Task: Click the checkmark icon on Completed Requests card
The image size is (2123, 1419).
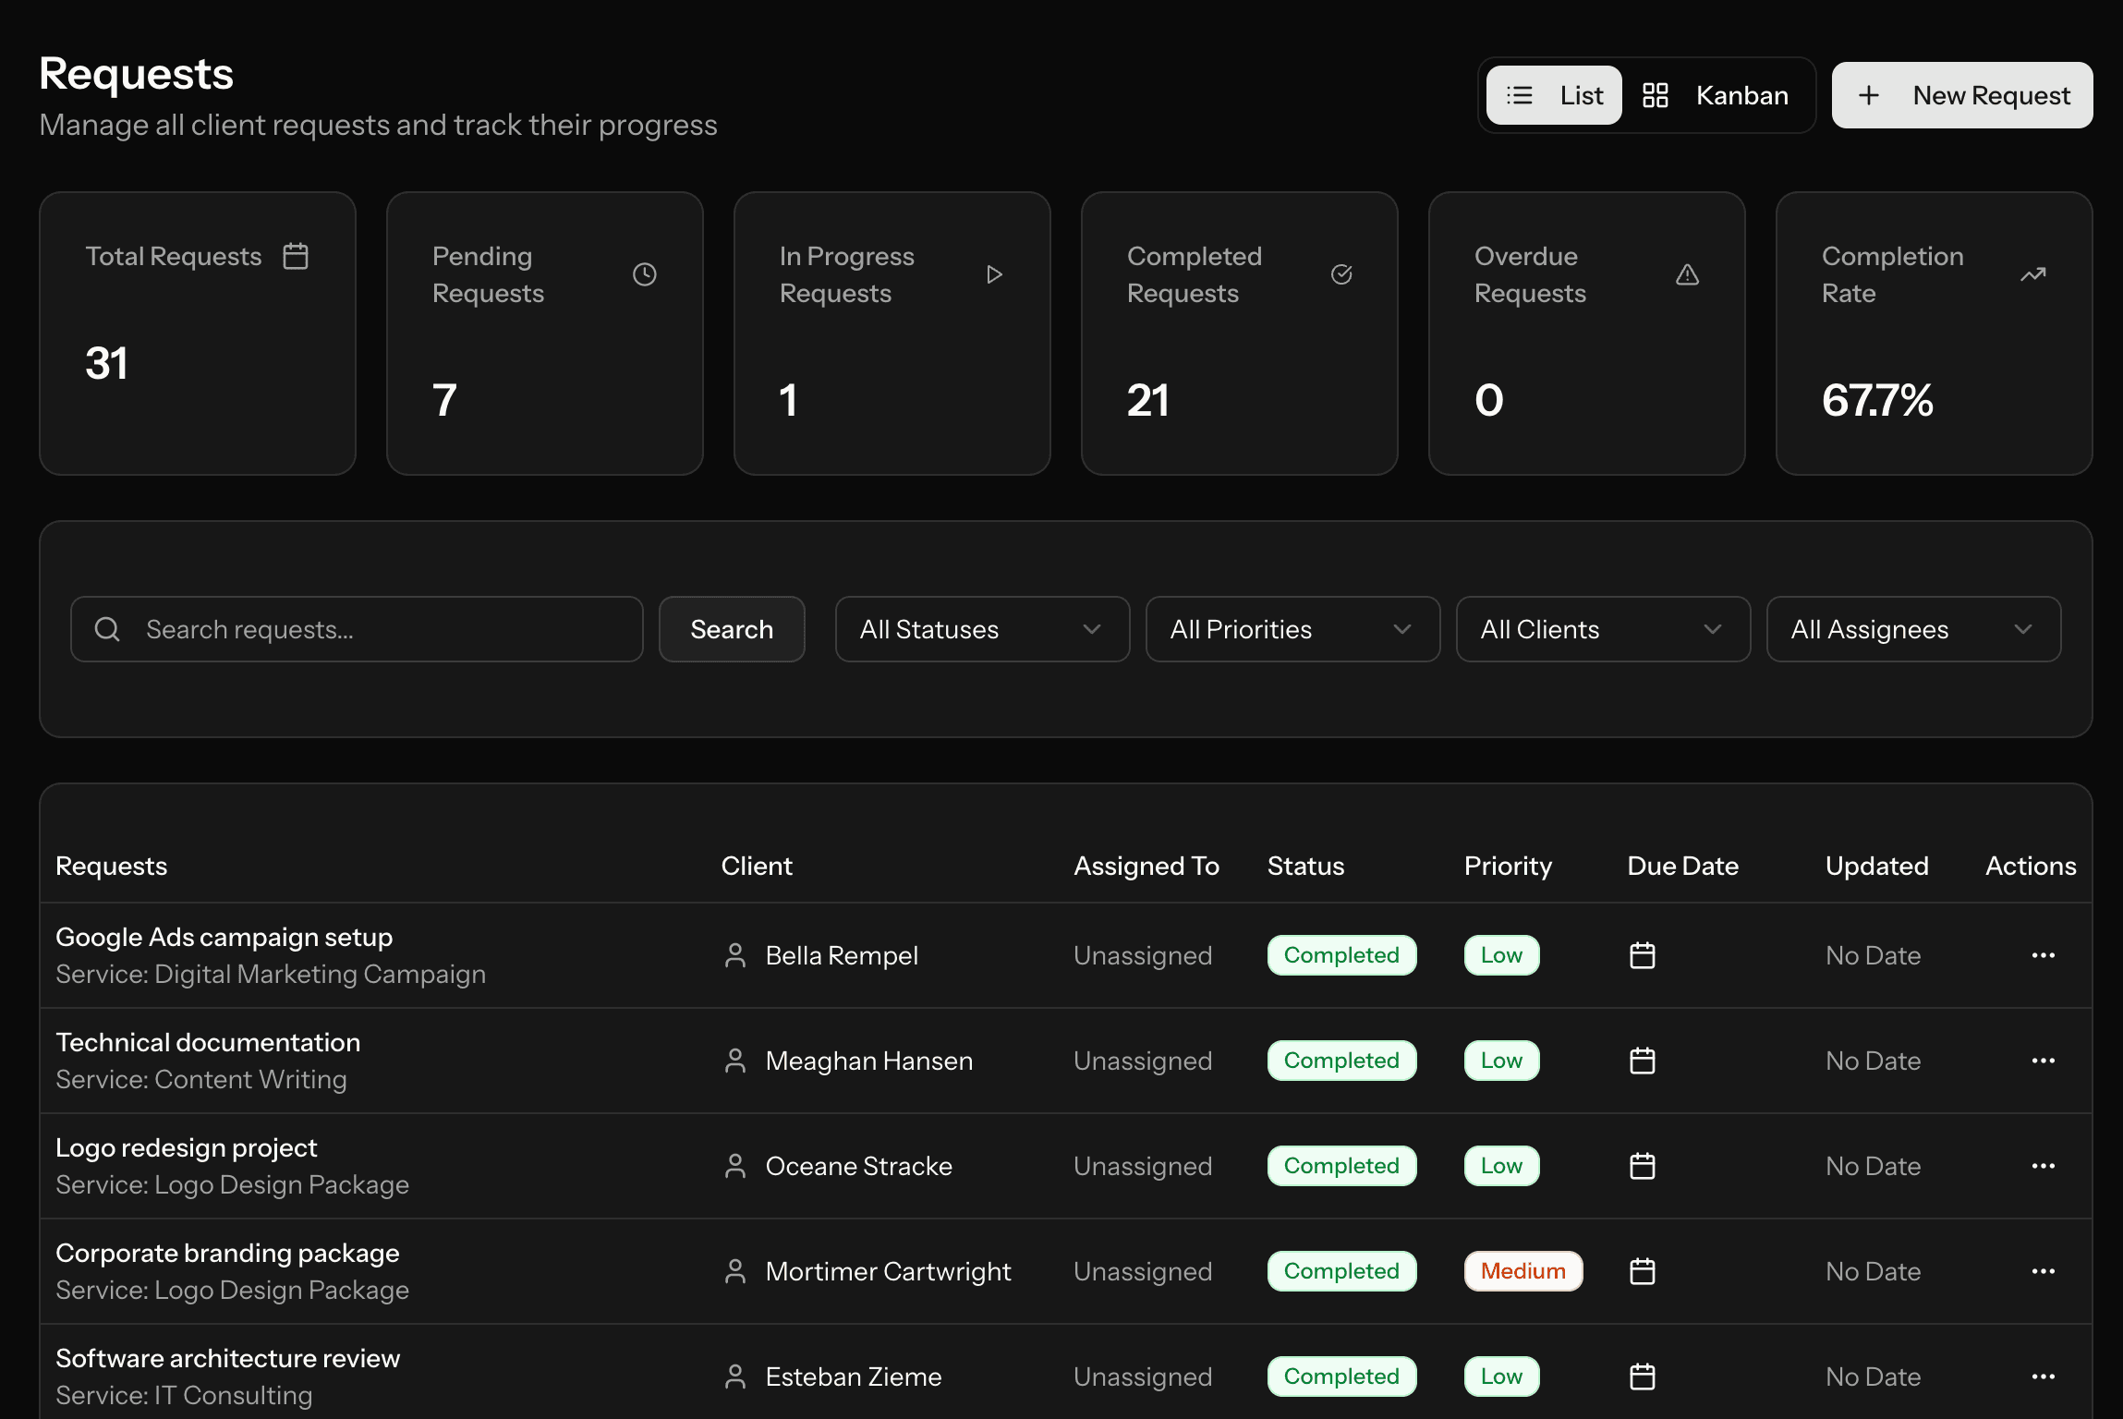Action: pyautogui.click(x=1341, y=273)
